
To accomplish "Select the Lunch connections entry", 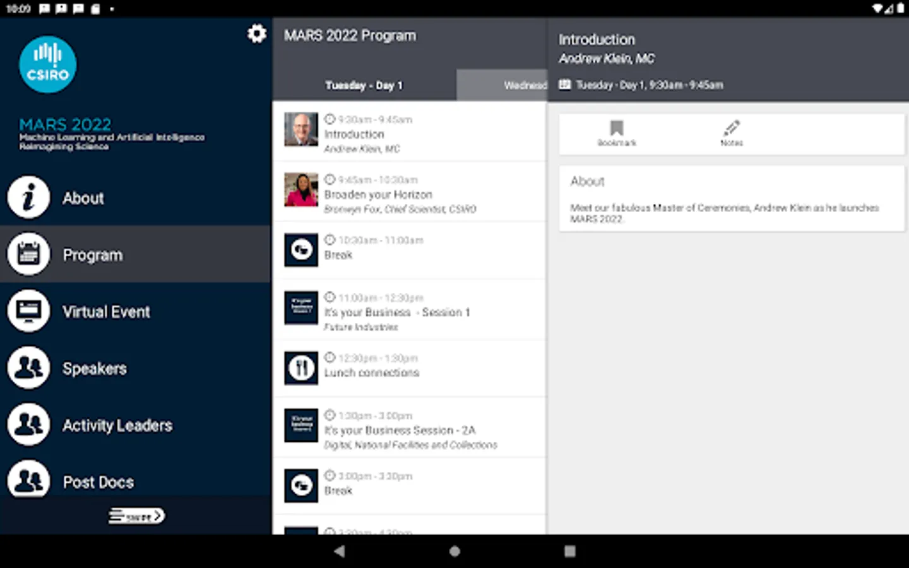I will coord(410,369).
